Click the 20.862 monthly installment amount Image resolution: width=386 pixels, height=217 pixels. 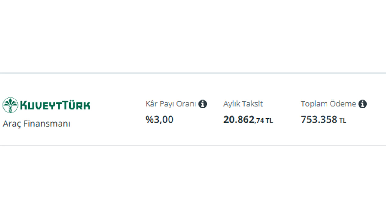(239, 120)
